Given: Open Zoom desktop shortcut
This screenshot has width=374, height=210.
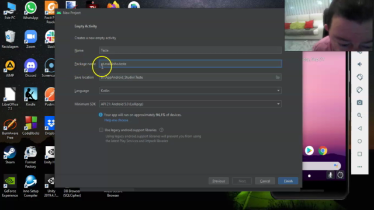Looking at the screenshot, I should [30, 39].
